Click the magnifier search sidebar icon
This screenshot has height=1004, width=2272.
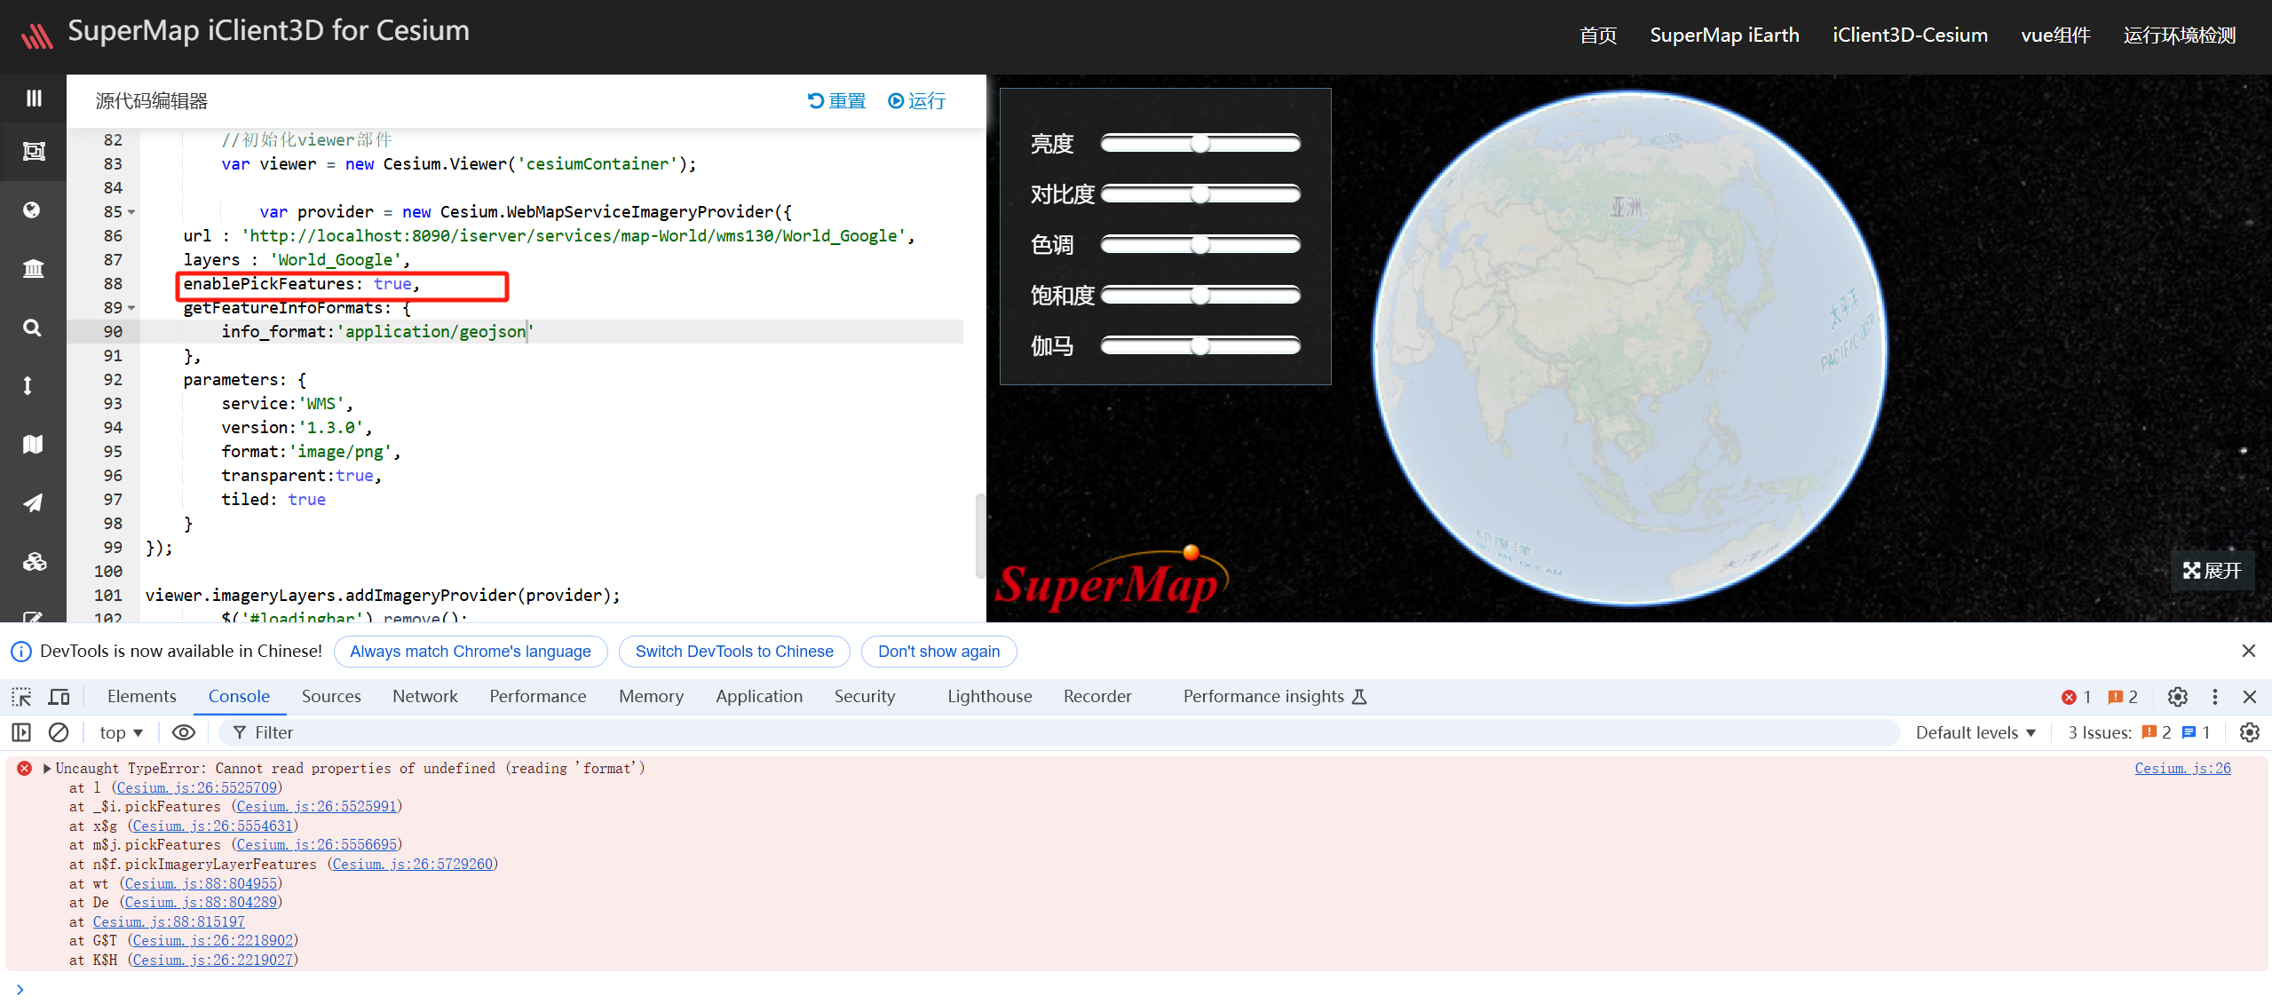pyautogui.click(x=32, y=328)
